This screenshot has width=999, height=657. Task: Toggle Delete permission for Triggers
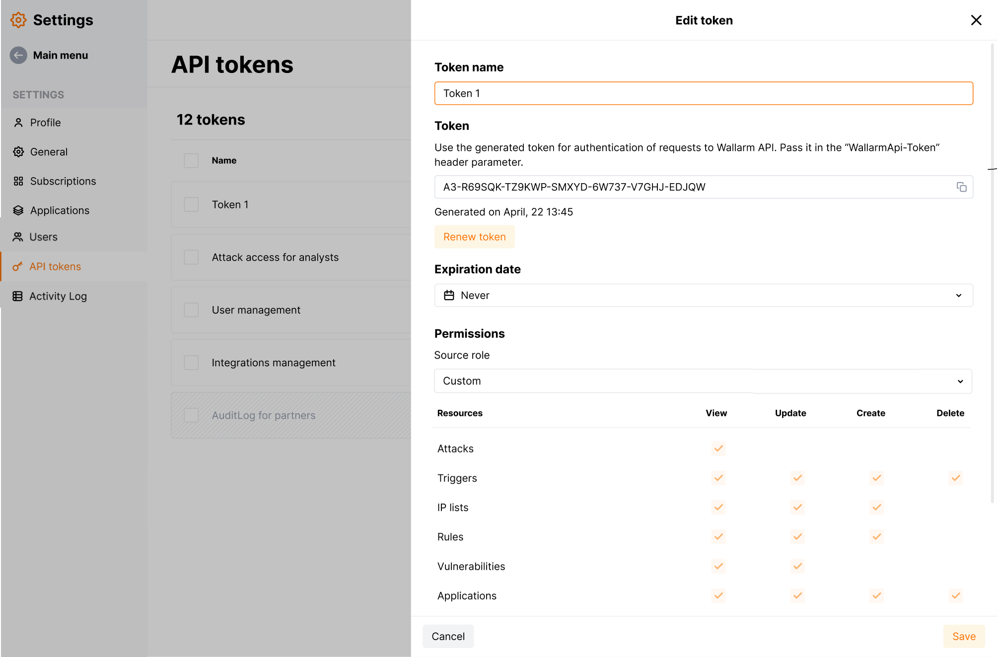point(955,478)
